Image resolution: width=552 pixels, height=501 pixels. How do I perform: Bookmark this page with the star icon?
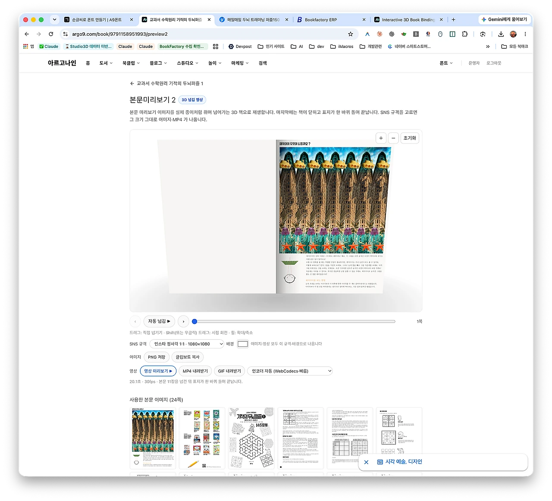click(351, 34)
